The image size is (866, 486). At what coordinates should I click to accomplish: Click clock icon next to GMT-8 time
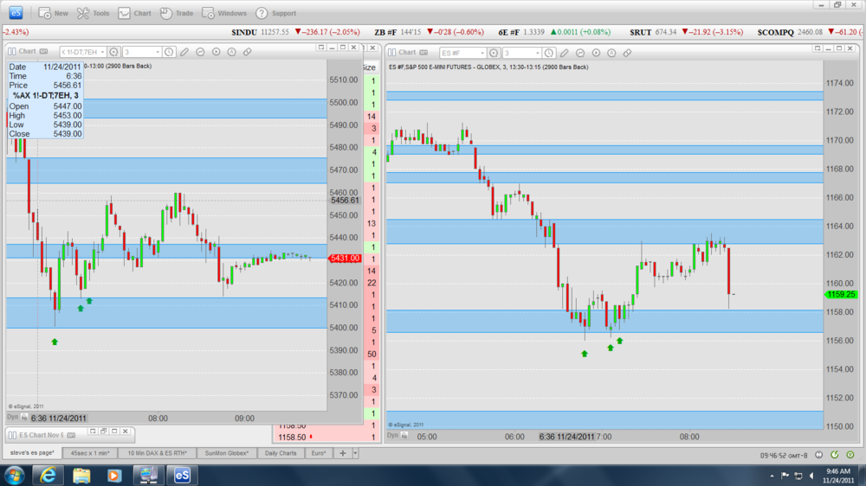(x=818, y=455)
